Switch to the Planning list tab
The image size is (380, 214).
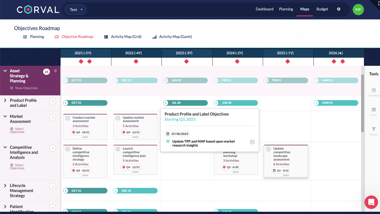34,37
